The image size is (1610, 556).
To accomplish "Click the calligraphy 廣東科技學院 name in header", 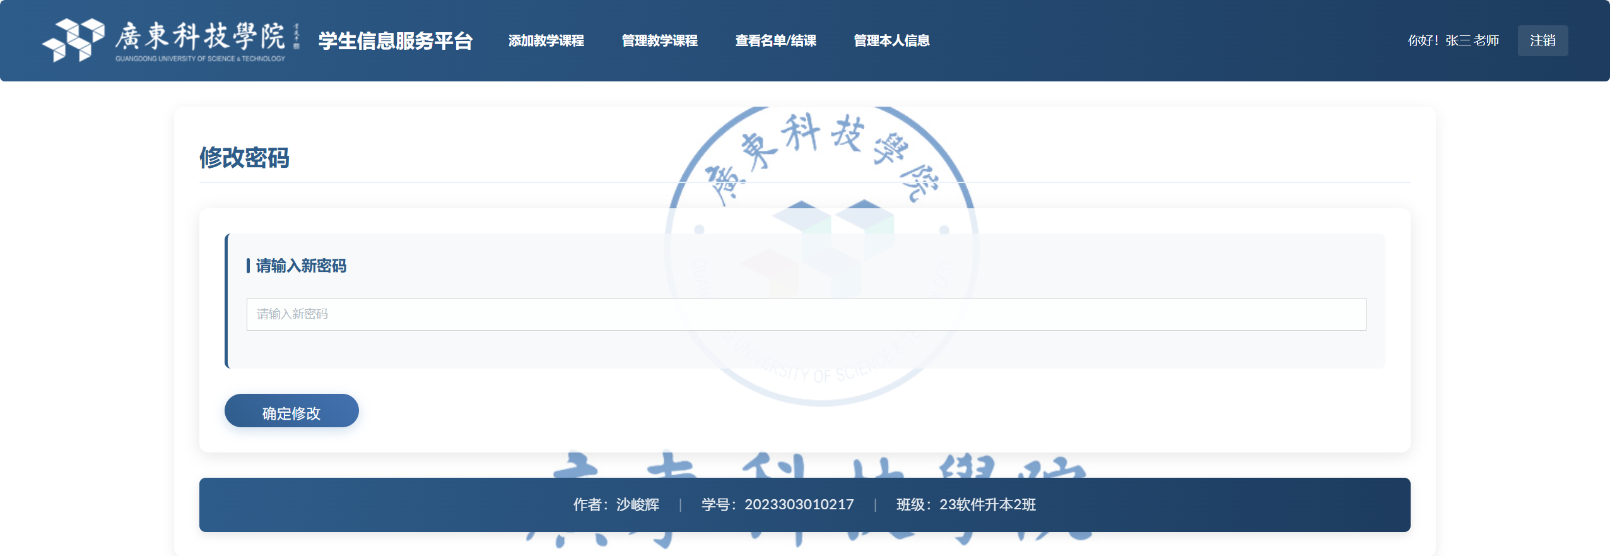I will pyautogui.click(x=201, y=35).
